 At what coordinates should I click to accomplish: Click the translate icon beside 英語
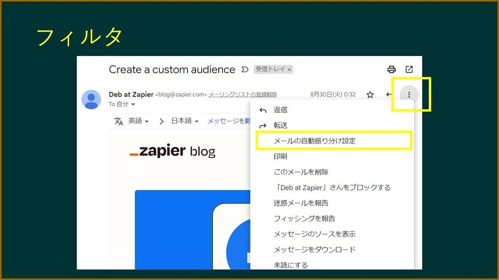coord(119,121)
